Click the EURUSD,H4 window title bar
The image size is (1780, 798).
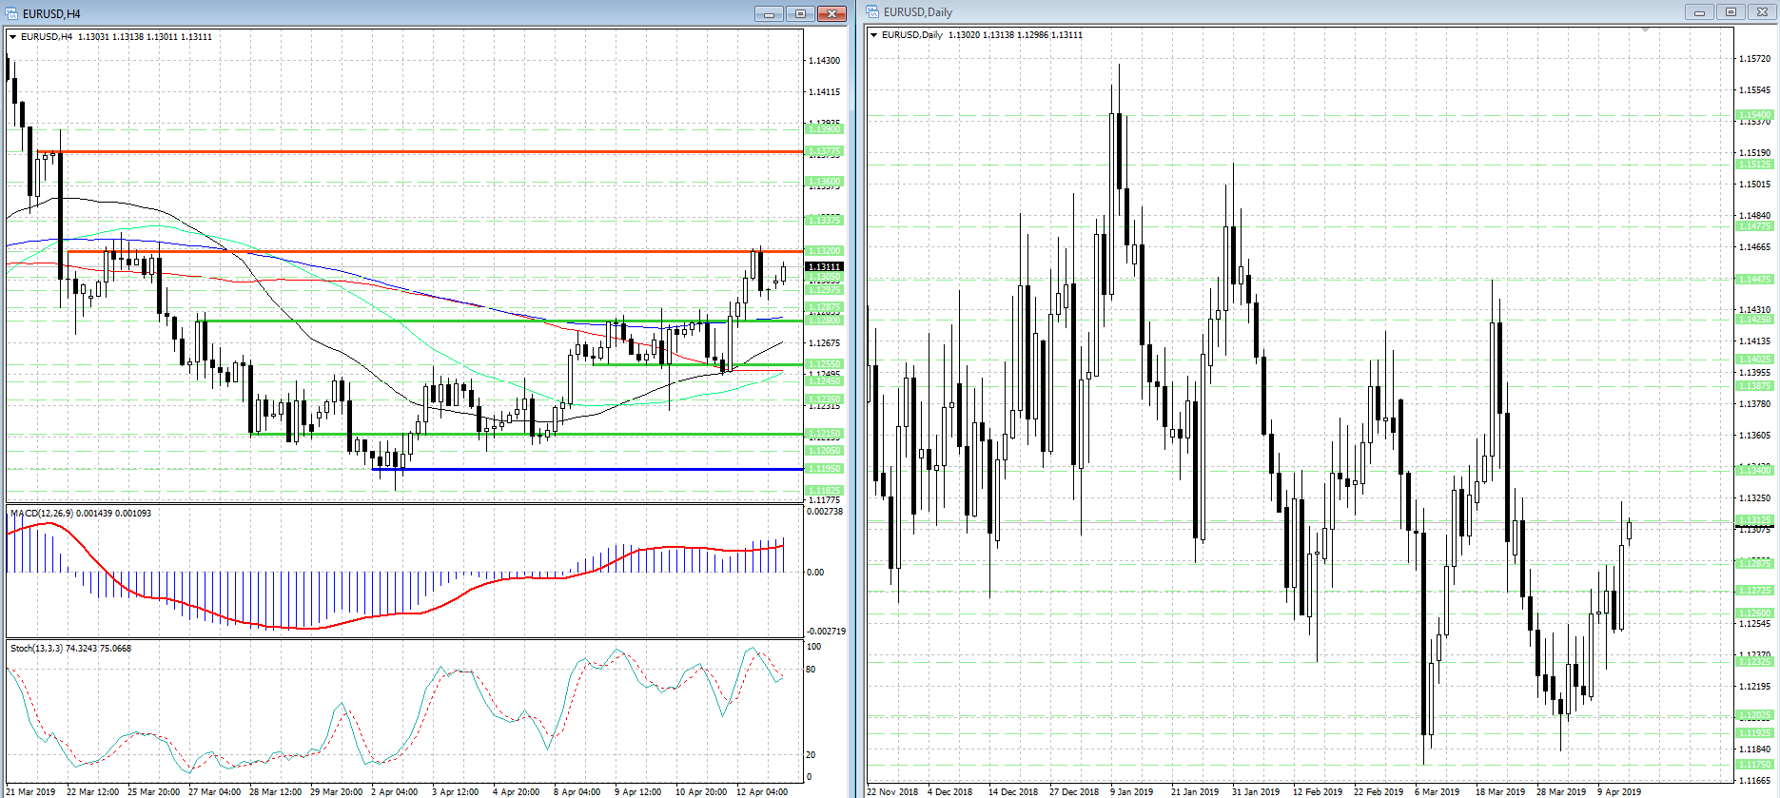coord(381,13)
